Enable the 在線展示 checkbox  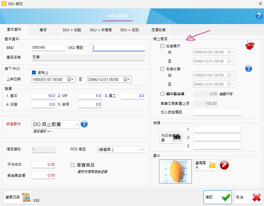[162, 46]
